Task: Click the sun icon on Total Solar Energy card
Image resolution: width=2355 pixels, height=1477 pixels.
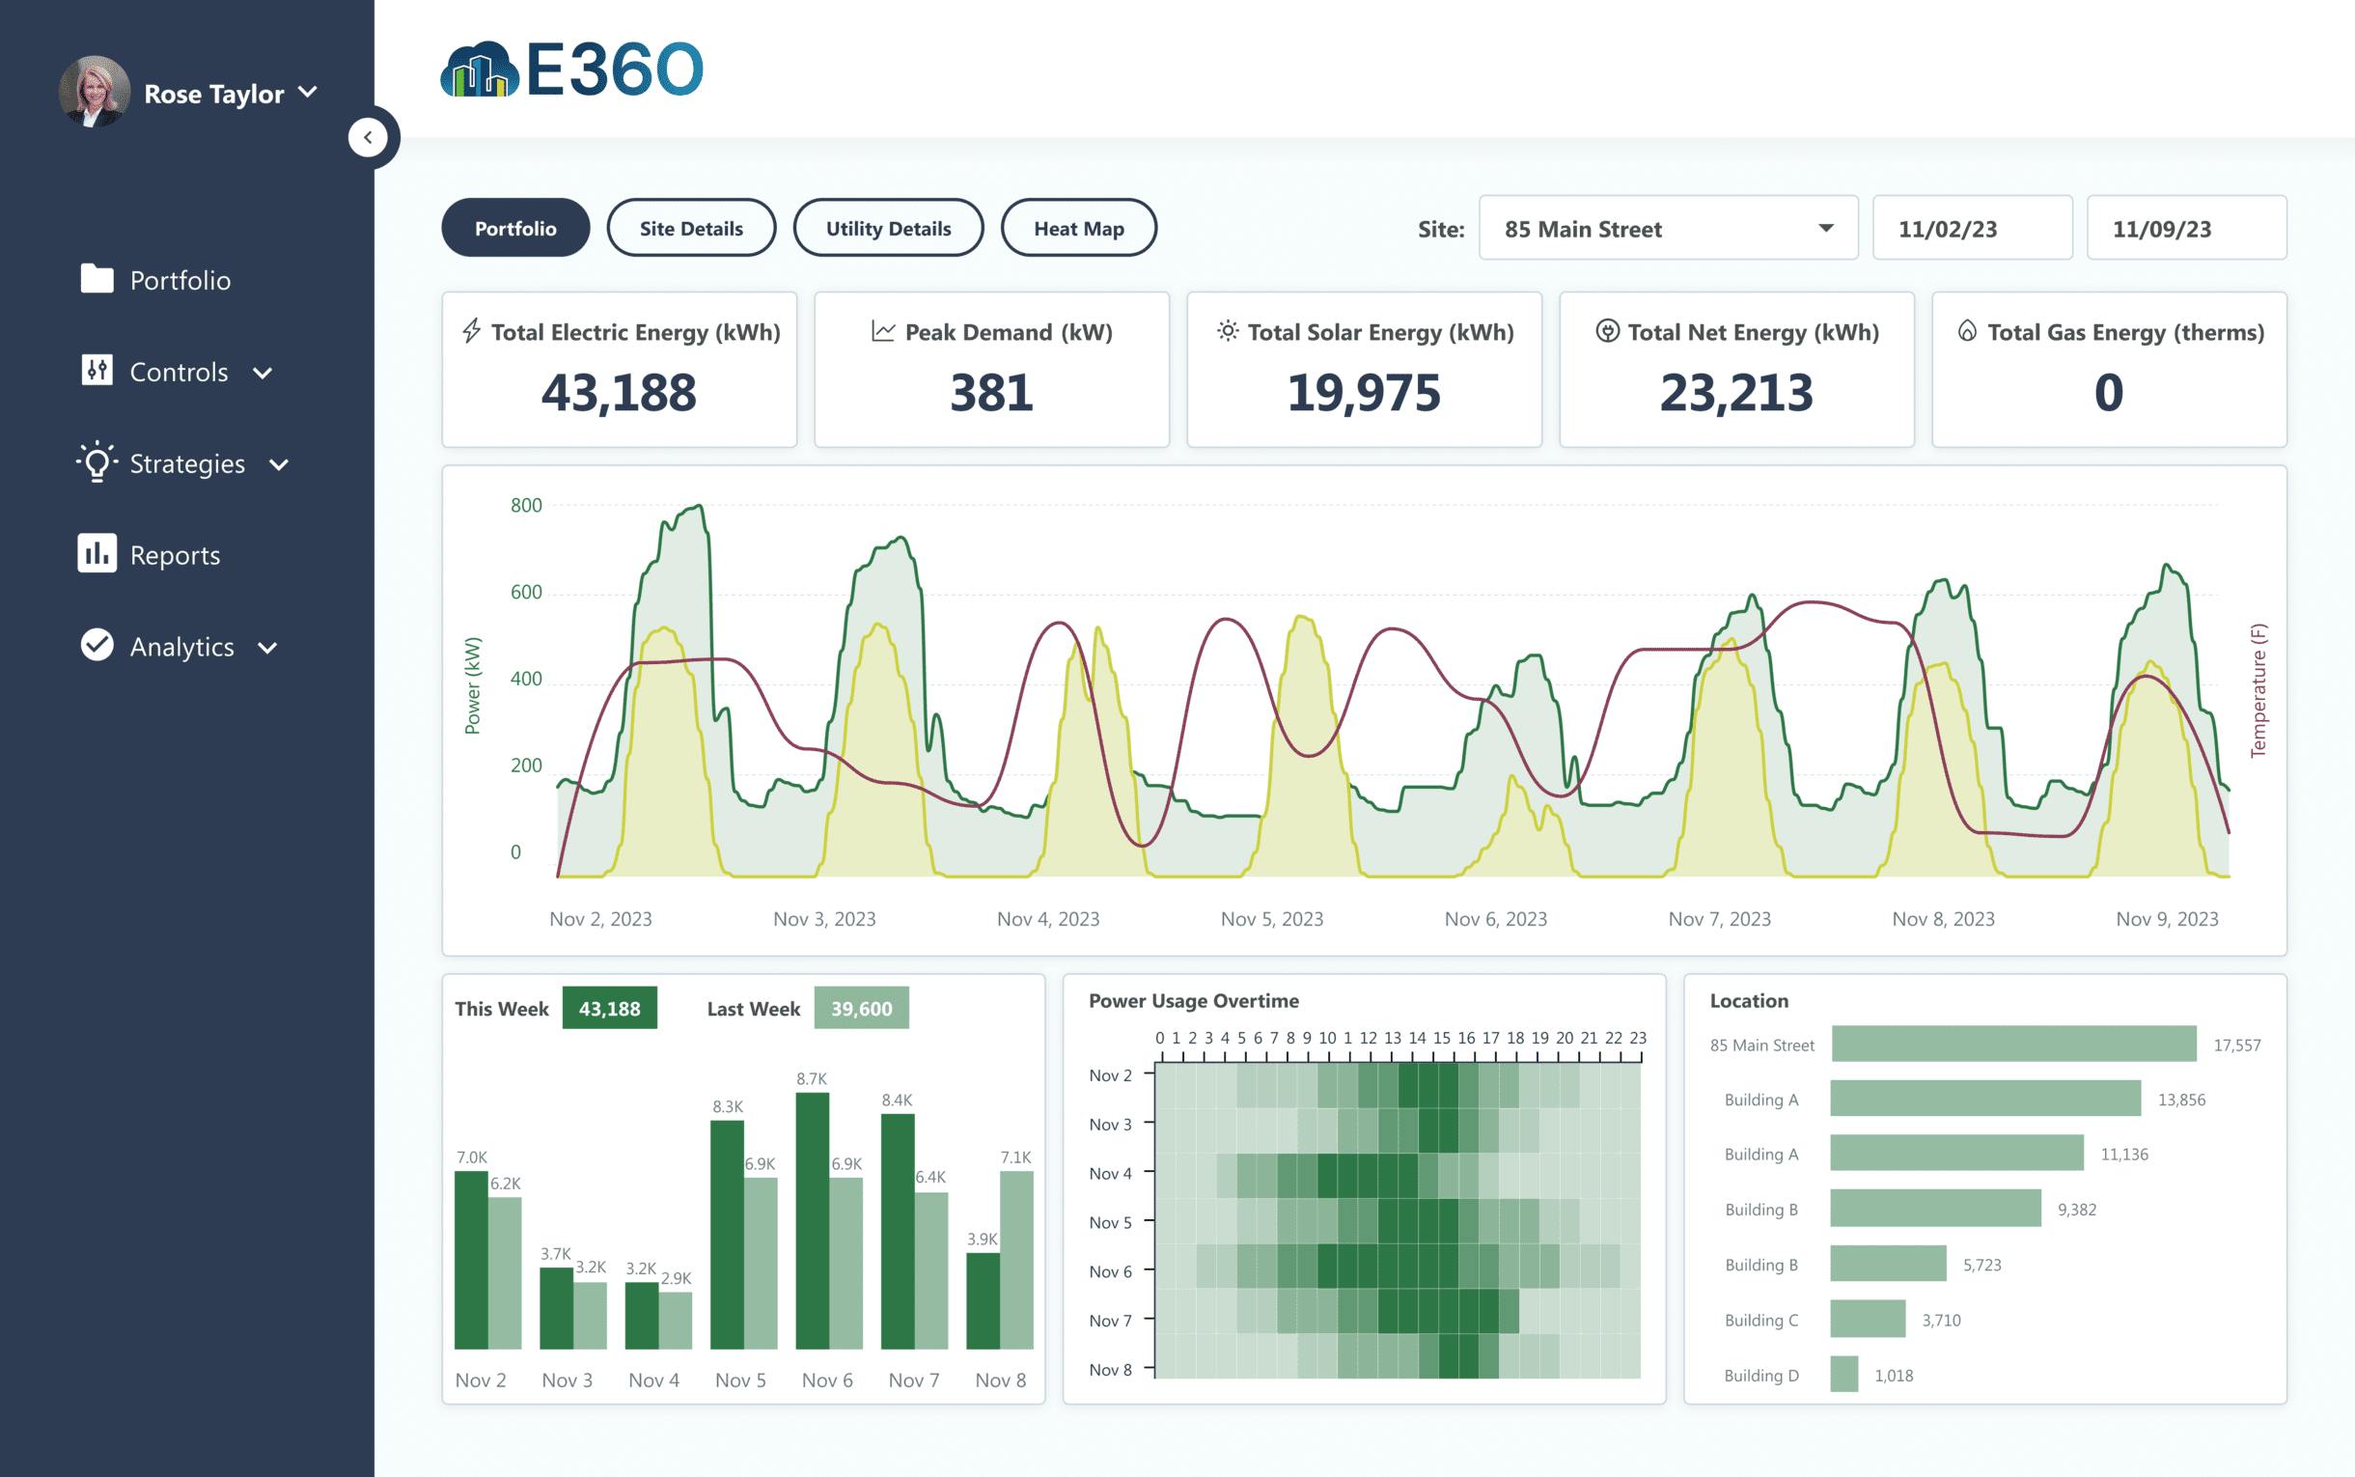Action: coord(1230,331)
